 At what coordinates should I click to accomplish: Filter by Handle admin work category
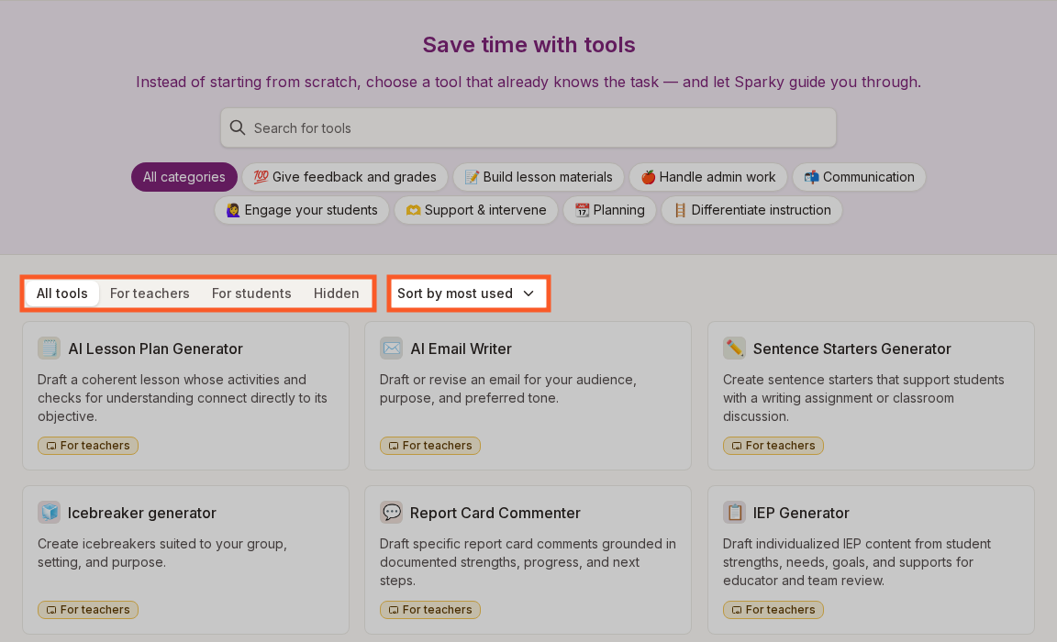tap(708, 177)
